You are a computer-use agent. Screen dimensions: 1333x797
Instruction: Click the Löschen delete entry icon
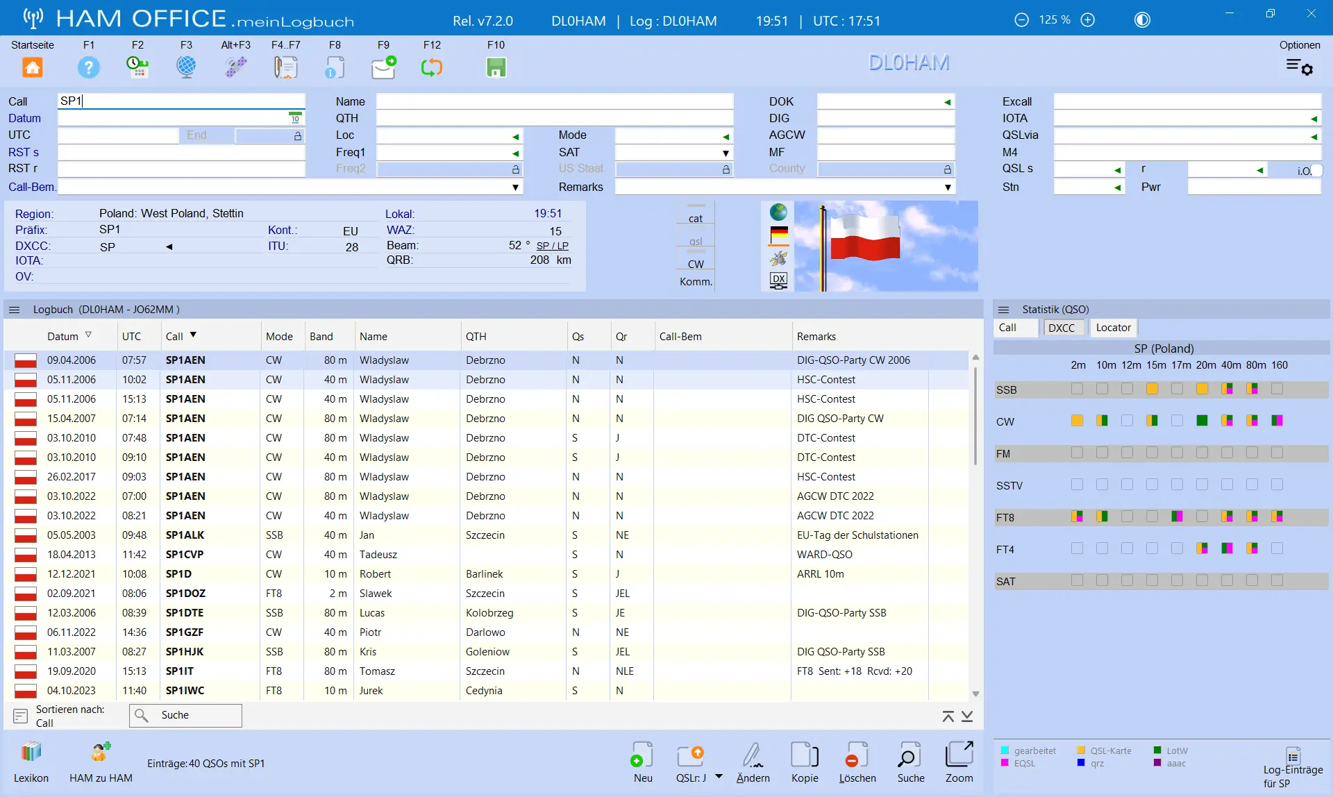pos(857,755)
